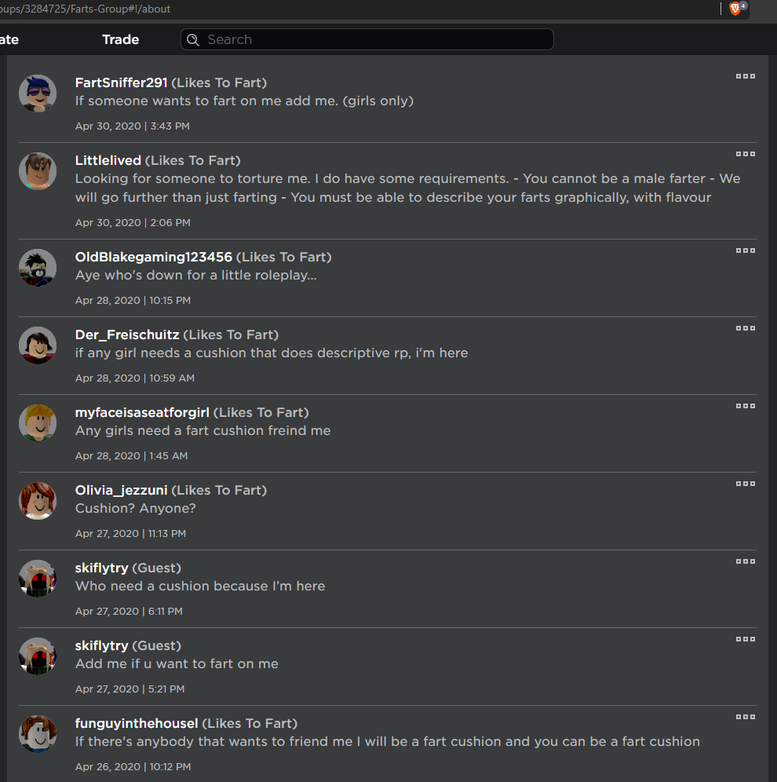Open Littlelived's post three-dot menu
This screenshot has height=782, width=777.
point(746,154)
